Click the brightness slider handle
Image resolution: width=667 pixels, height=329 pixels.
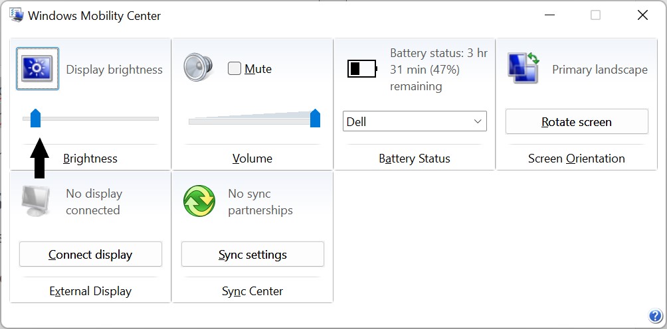(36, 118)
